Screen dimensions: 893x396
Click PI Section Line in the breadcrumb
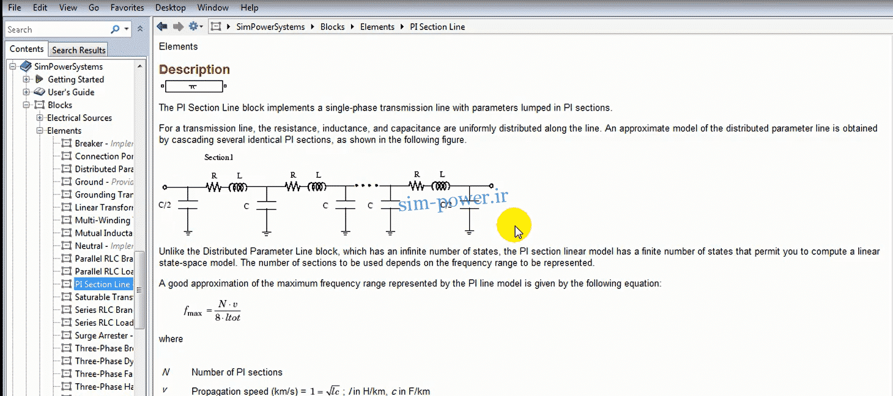(437, 27)
